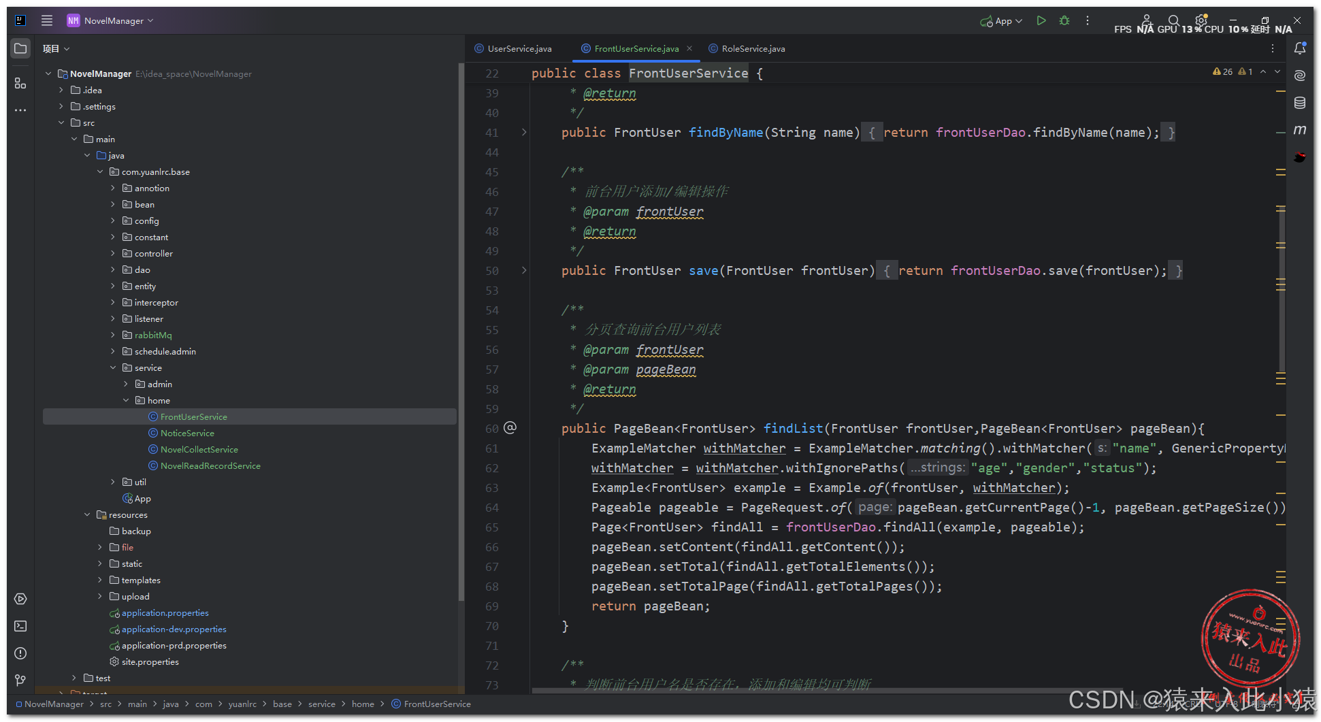The height and width of the screenshot is (722, 1321).
Task: Unfold the save method on line 50
Action: [x=524, y=270]
